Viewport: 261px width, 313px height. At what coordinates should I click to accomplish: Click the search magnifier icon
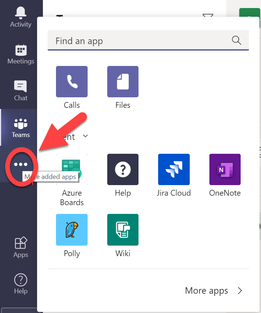click(x=237, y=40)
